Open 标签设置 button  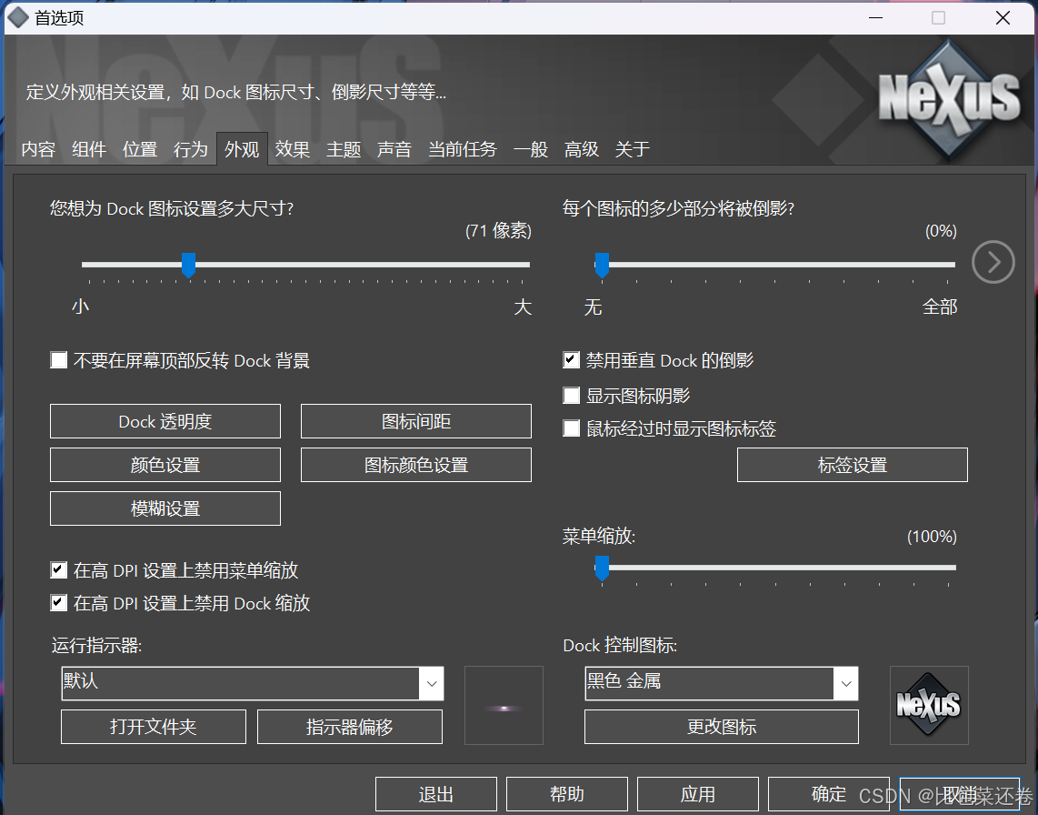click(853, 465)
